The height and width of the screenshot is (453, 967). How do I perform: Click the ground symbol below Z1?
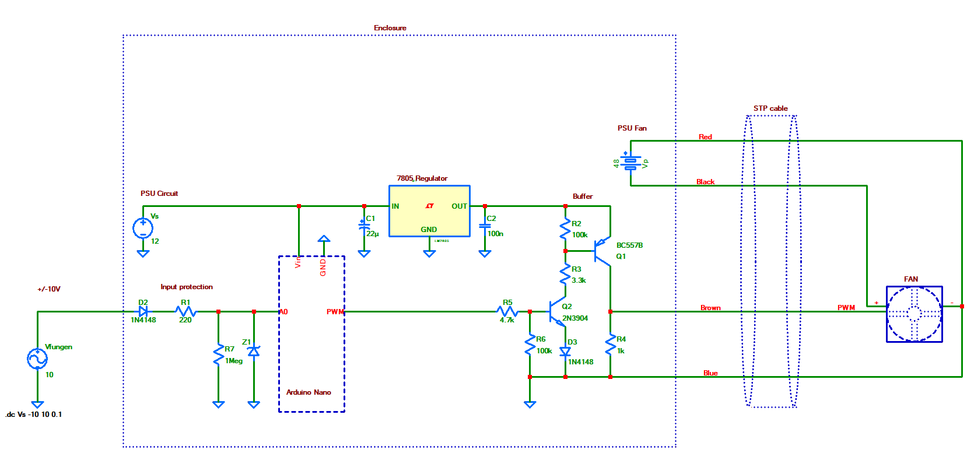[x=254, y=405]
